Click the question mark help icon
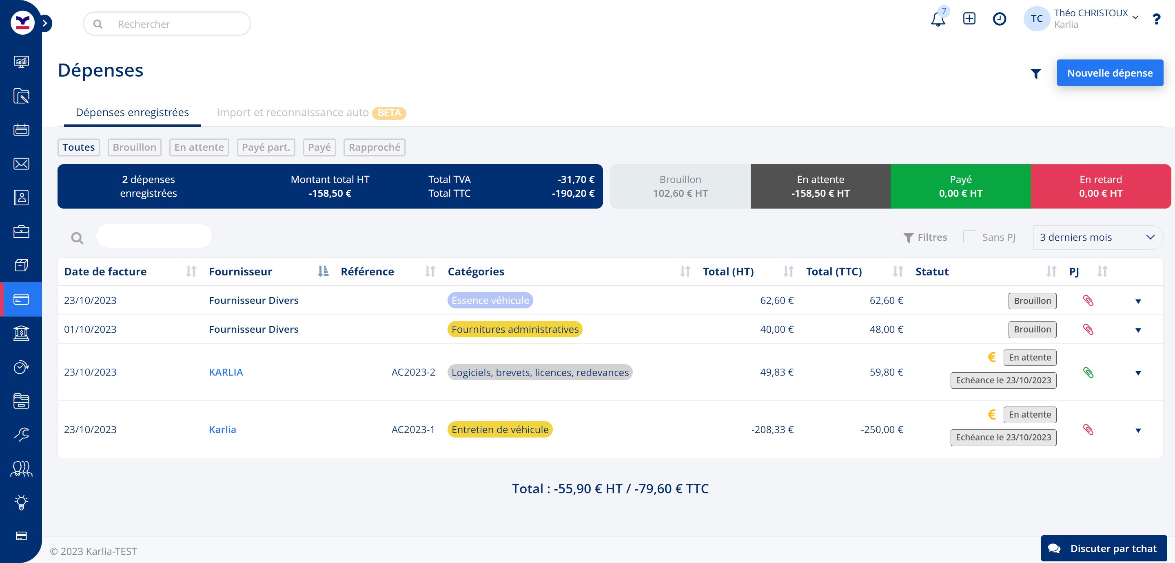The height and width of the screenshot is (563, 1175). (1156, 19)
